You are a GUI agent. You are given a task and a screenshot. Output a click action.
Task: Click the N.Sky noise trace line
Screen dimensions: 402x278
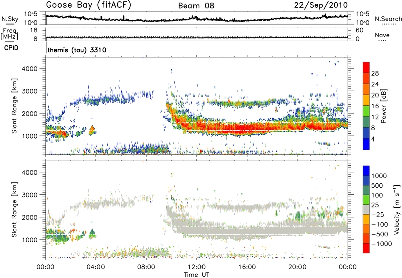click(196, 18)
